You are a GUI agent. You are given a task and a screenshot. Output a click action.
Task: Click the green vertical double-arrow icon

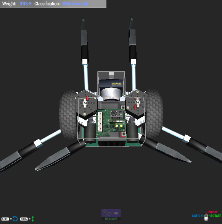pyautogui.click(x=33, y=219)
